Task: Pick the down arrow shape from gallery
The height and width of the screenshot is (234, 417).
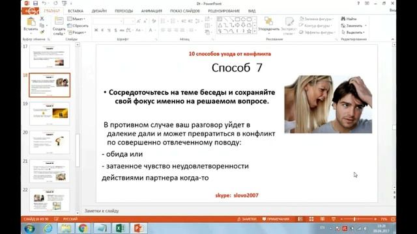Action: point(243,25)
